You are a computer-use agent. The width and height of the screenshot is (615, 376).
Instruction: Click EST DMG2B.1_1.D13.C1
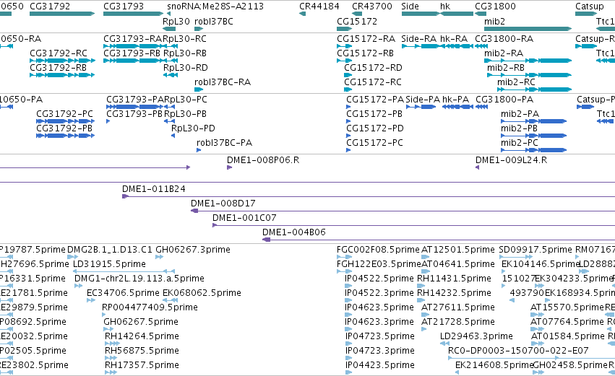[109, 250]
